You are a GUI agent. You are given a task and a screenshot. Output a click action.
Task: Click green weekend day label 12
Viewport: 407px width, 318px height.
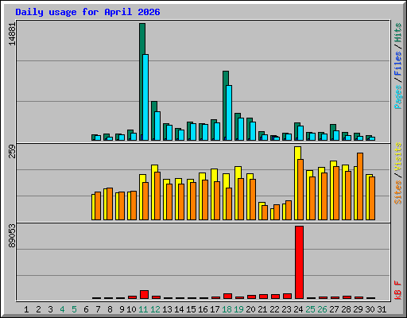[x=155, y=309]
